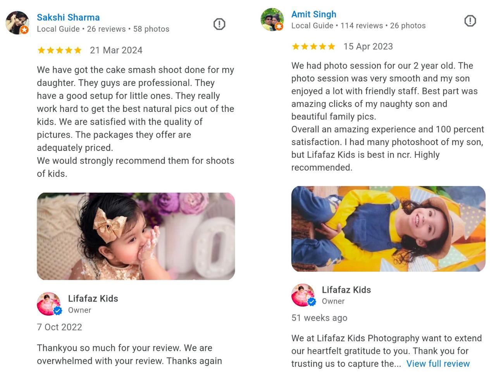Click Lifafaz Kids owner avatar under Amit's review
Viewport: 496px width, 373px height.
coord(303,295)
